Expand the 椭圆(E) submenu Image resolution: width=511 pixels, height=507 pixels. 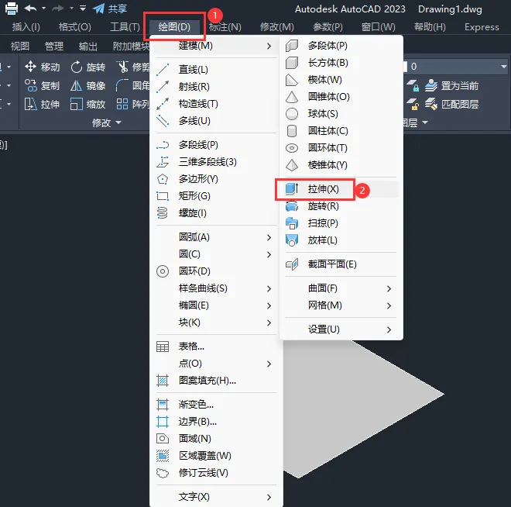tap(216, 305)
